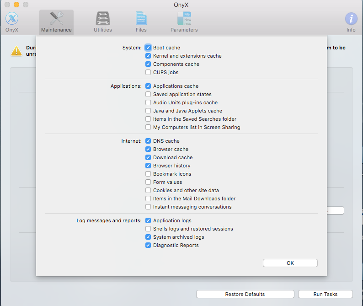The image size is (363, 306).
Task: Show the Info toolbar icon
Action: [351, 19]
